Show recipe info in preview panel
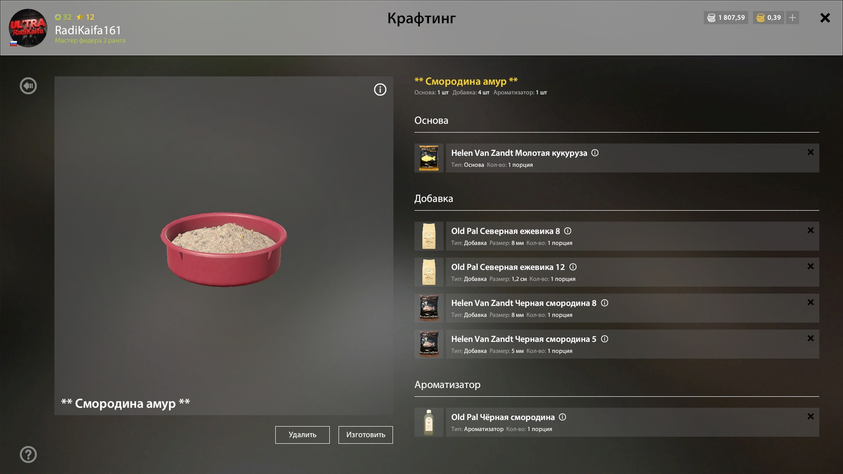 click(x=380, y=90)
